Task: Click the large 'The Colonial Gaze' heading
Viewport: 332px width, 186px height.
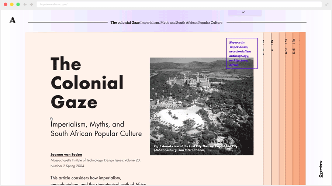Action: click(x=87, y=83)
